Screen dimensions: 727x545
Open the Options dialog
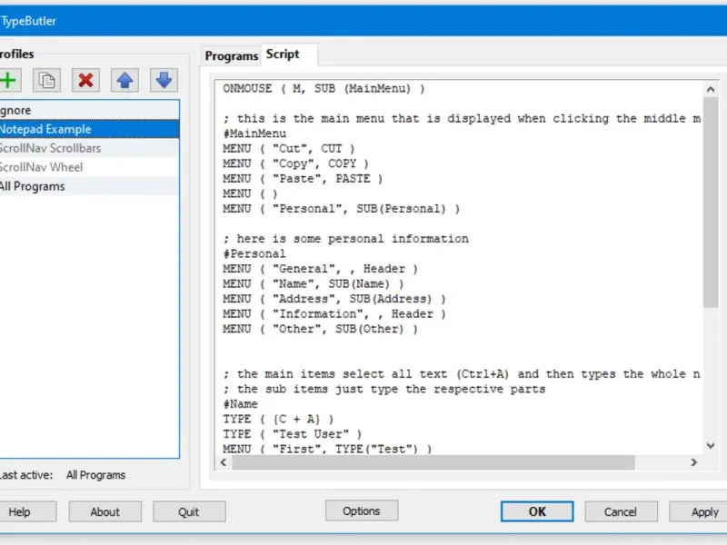(x=362, y=510)
